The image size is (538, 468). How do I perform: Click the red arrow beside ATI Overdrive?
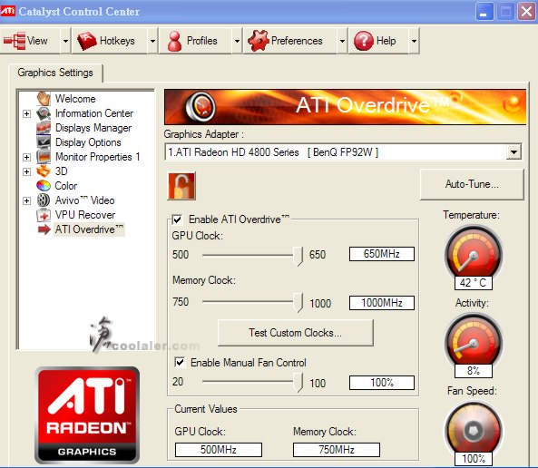pyautogui.click(x=44, y=229)
